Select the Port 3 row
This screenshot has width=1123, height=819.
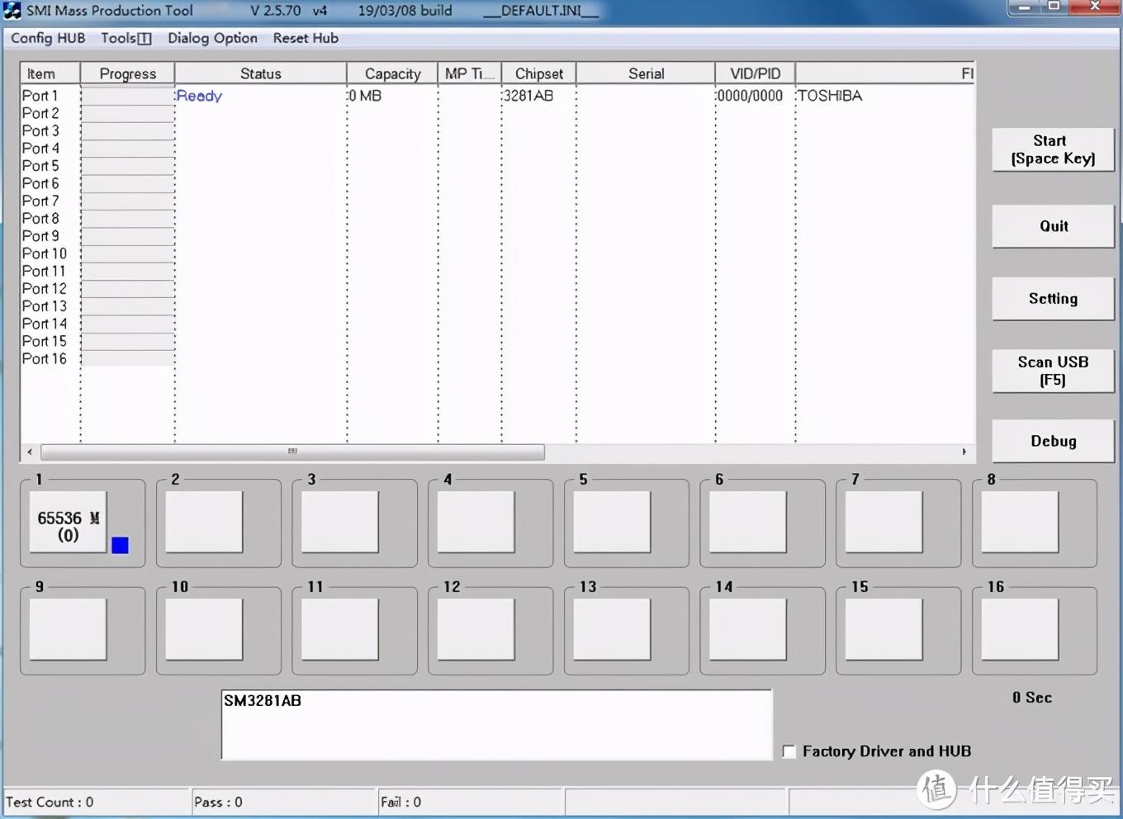[x=40, y=130]
